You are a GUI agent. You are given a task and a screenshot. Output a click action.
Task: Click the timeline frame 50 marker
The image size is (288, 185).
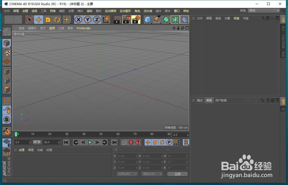101,134
